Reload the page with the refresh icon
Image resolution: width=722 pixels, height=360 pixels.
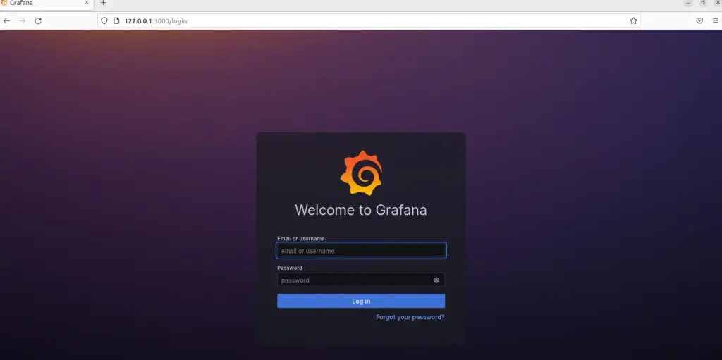coord(38,20)
